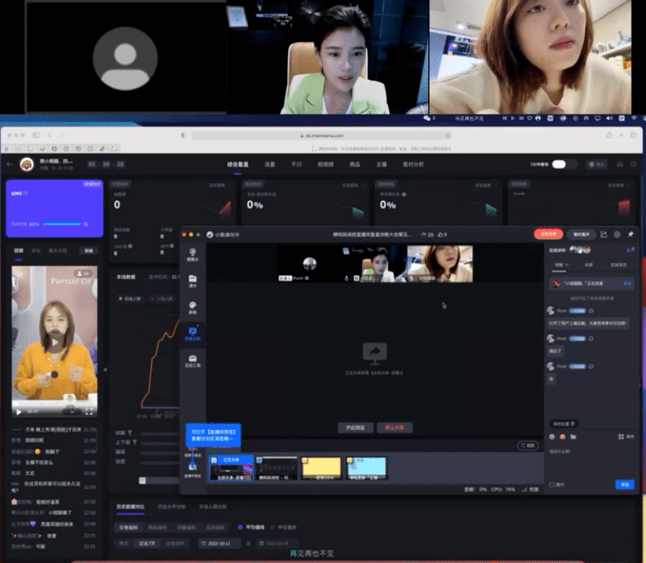Select the 中位值线 radio button

click(x=272, y=527)
